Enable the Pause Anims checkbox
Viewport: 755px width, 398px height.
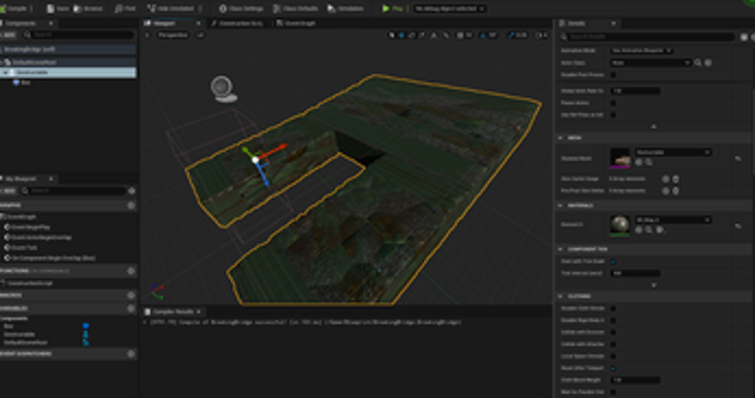pos(612,103)
